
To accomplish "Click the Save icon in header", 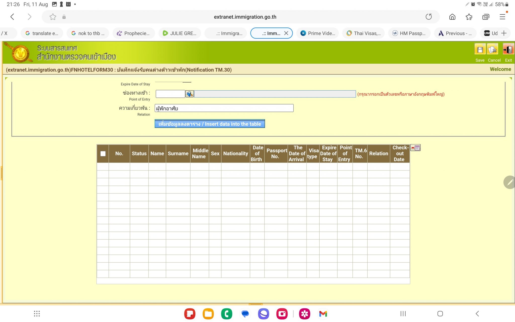I will (x=480, y=50).
